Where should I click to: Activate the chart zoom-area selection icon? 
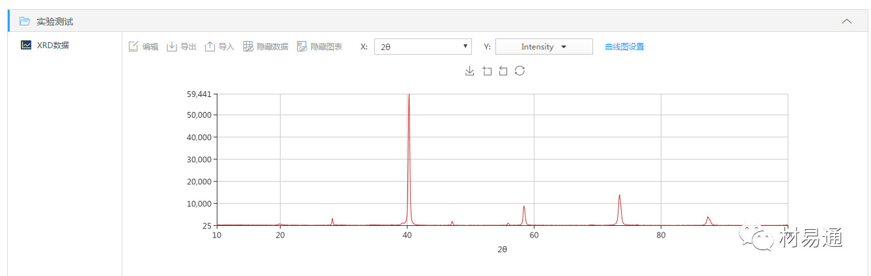point(487,71)
